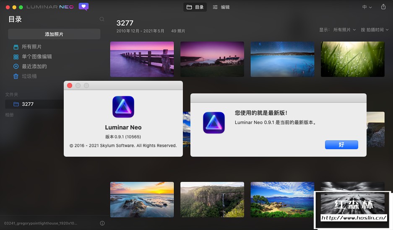
Task: Select the purple pier fence thumbnail
Action: (x=142, y=59)
